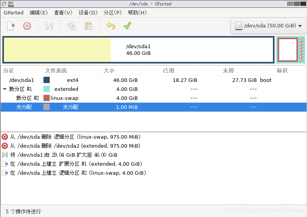Click the 未用 column header
Viewport: 307px width, 217px height.
[x=229, y=71]
